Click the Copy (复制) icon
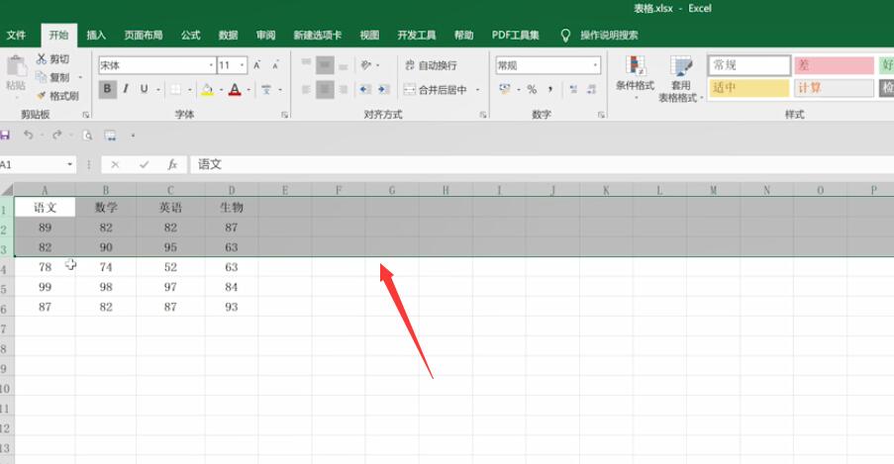Viewport: 894px width, 464px height. coord(41,77)
